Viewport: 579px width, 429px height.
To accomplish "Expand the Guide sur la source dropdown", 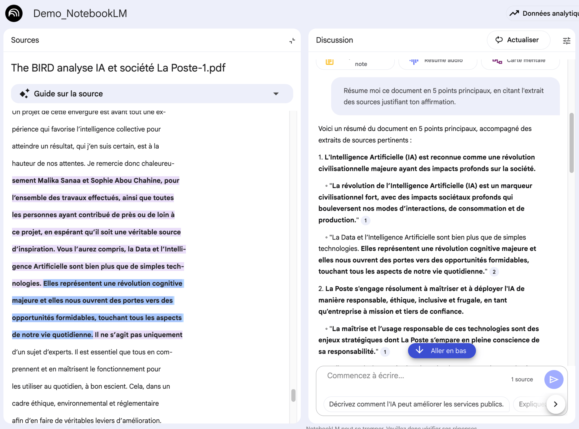I will click(276, 94).
